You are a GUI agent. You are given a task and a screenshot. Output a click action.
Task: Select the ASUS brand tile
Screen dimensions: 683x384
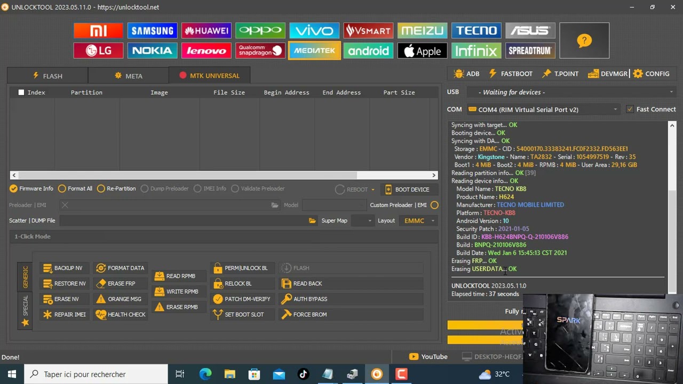[x=530, y=30]
